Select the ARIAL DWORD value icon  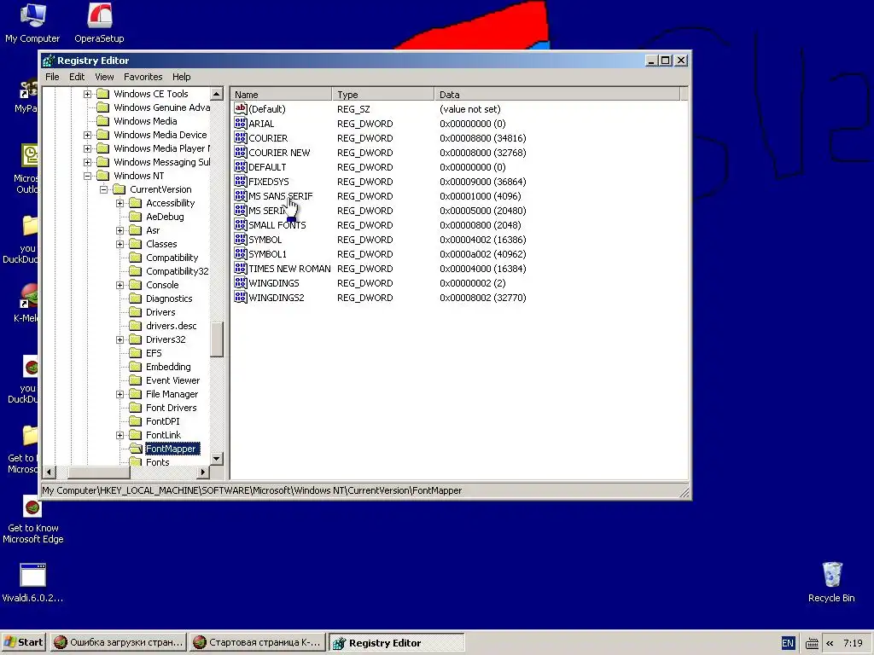[x=240, y=123]
